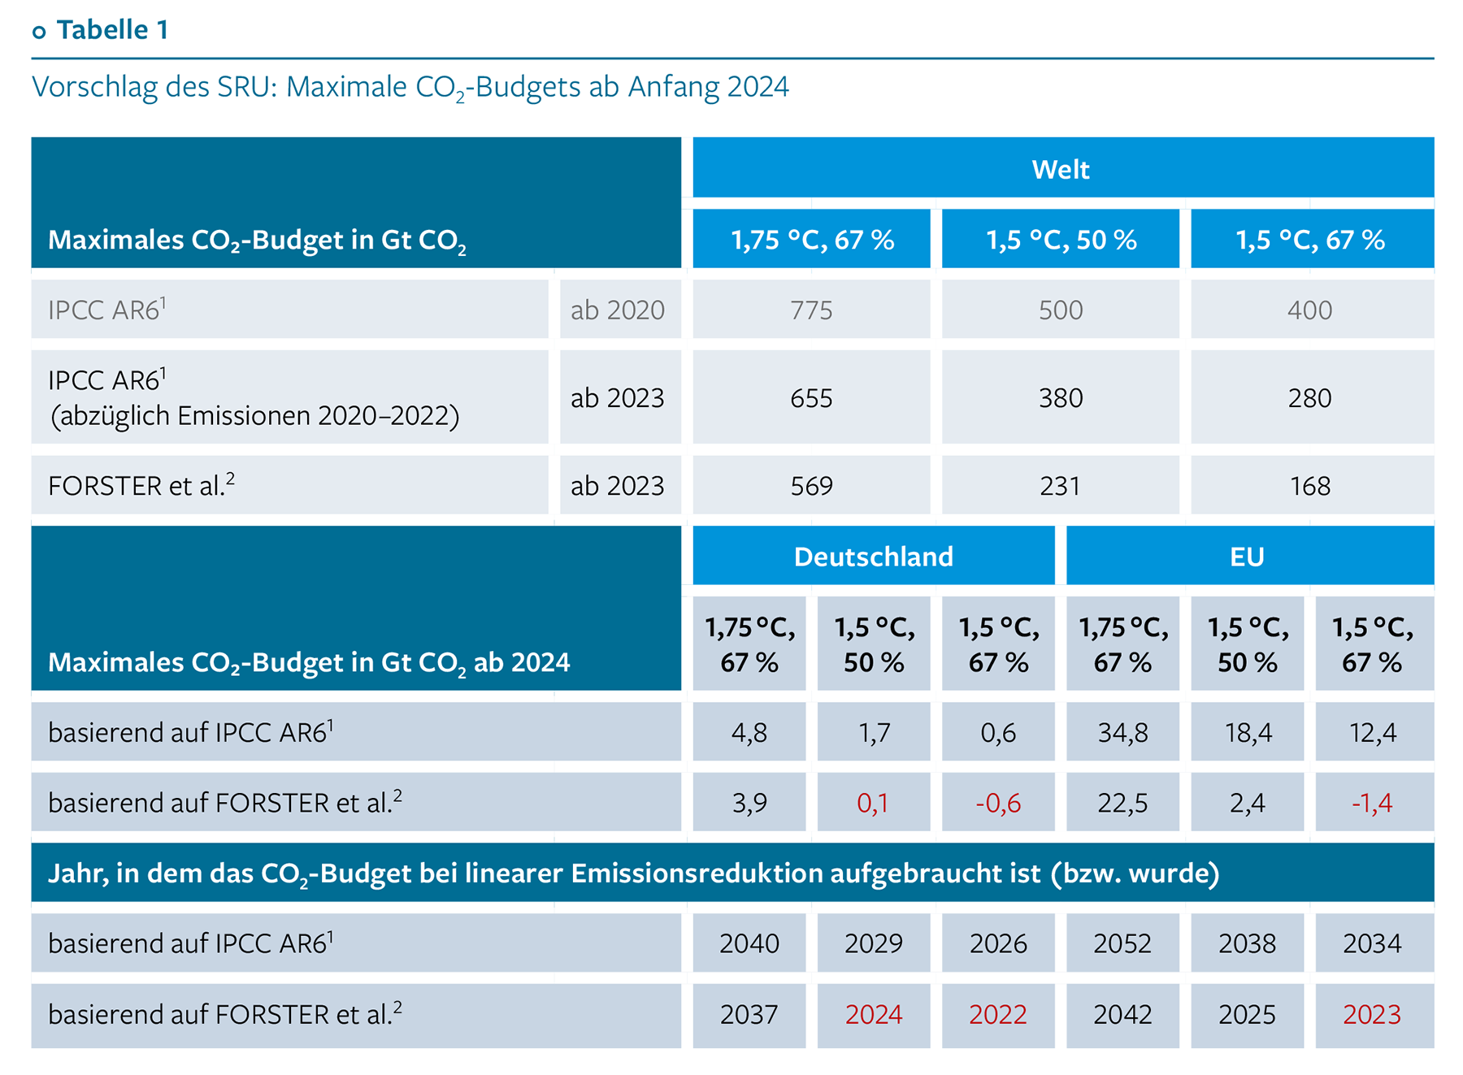Click the value 231

pyautogui.click(x=1061, y=485)
